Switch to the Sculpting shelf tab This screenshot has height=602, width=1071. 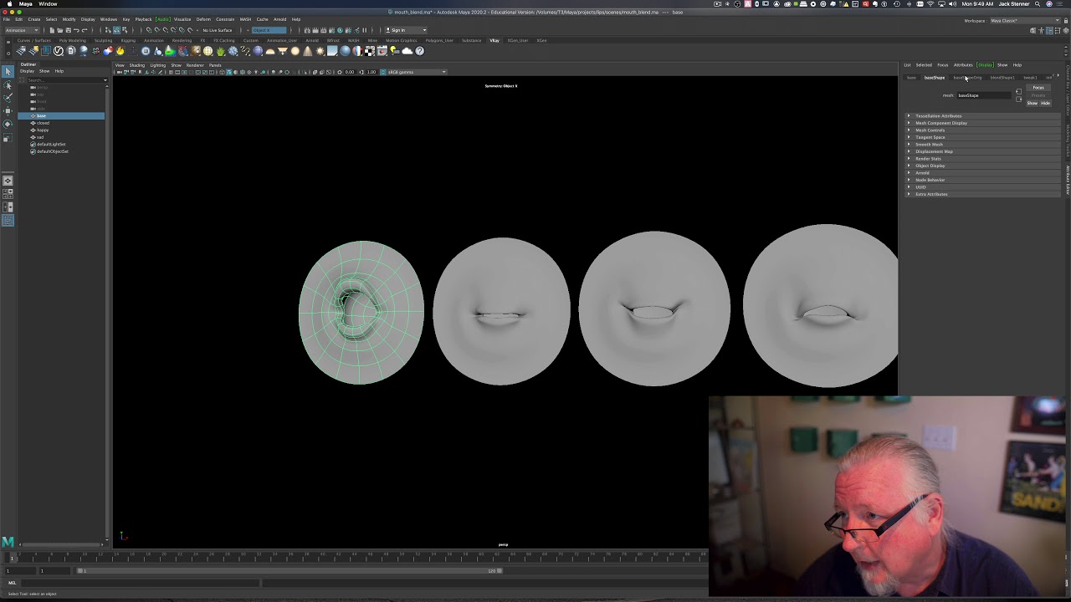tap(103, 40)
